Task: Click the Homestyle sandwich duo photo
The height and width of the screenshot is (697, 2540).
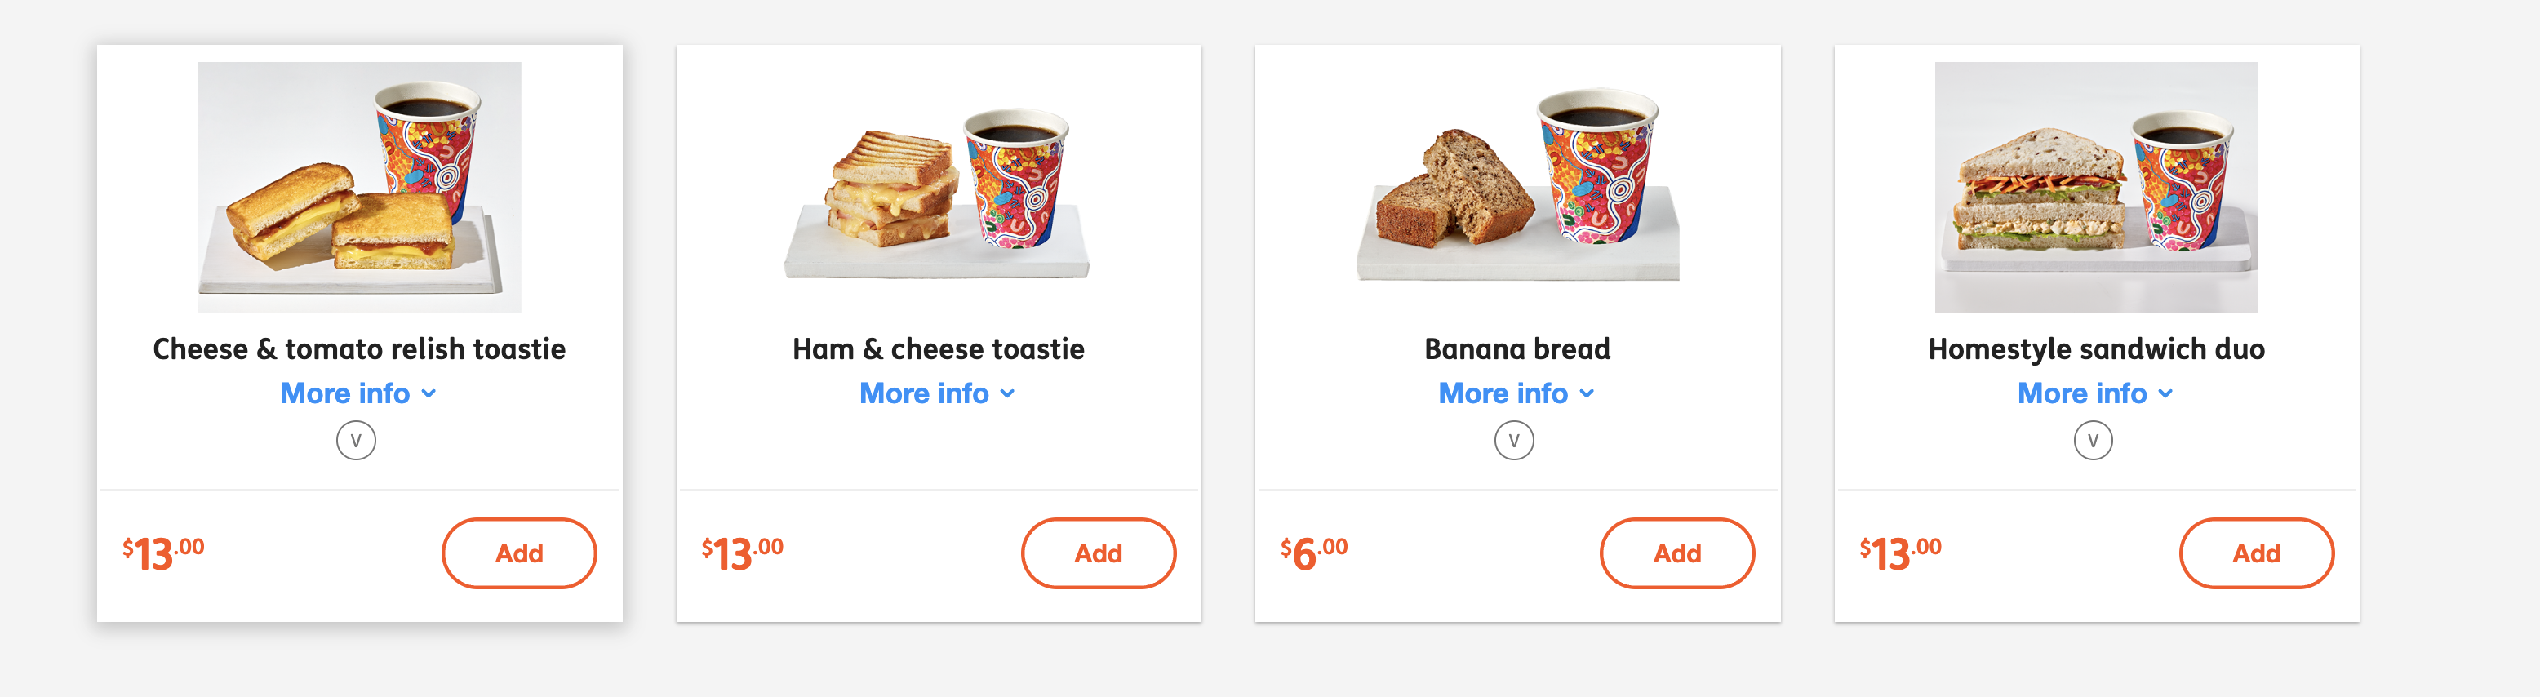Action: pos(2095,188)
